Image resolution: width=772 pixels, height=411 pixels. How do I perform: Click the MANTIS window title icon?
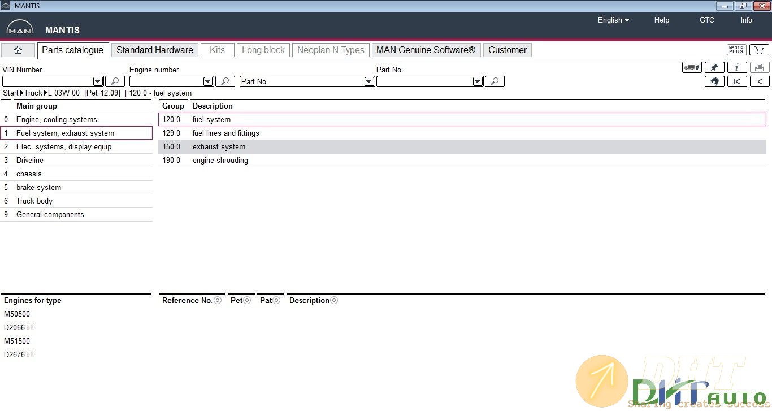click(6, 6)
